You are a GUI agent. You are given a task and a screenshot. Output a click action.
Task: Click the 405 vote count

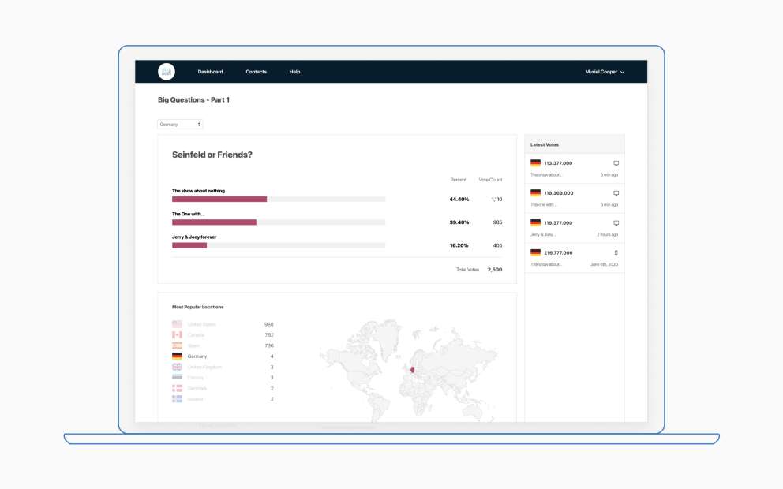pyautogui.click(x=497, y=245)
